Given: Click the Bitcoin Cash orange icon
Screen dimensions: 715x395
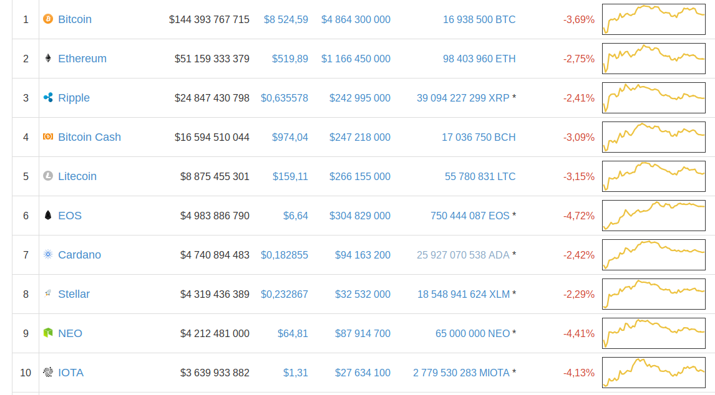Looking at the screenshot, I should click(x=48, y=136).
